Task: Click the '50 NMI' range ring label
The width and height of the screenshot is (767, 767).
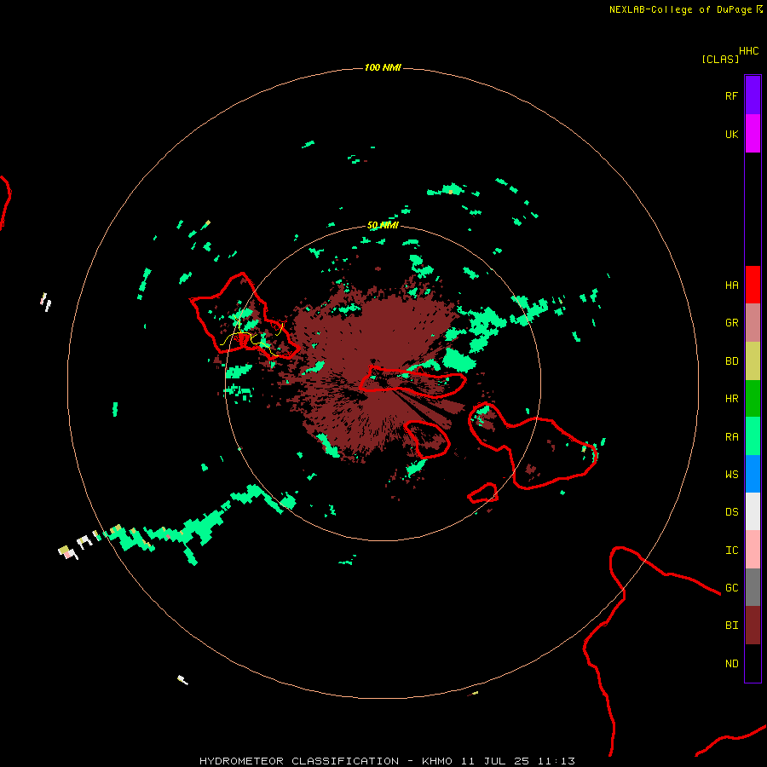Action: (x=383, y=226)
